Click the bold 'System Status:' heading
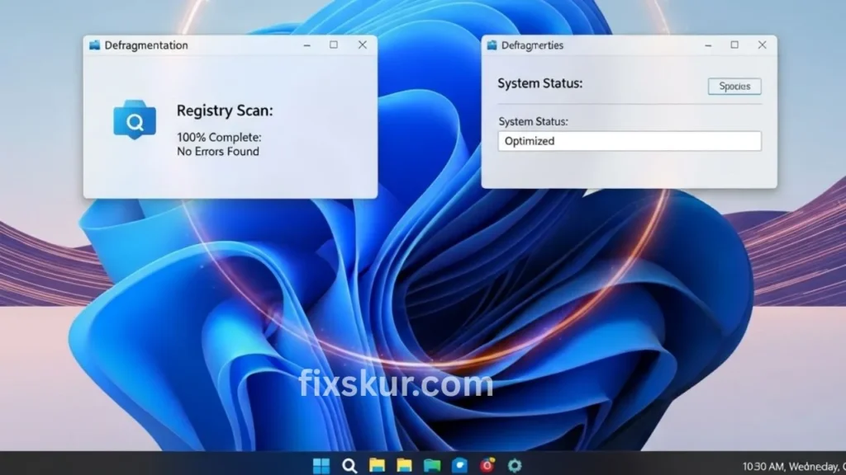The image size is (846, 475). [540, 83]
